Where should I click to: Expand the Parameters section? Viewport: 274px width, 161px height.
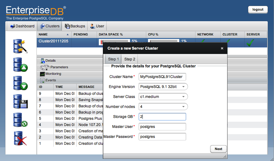tap(59, 67)
